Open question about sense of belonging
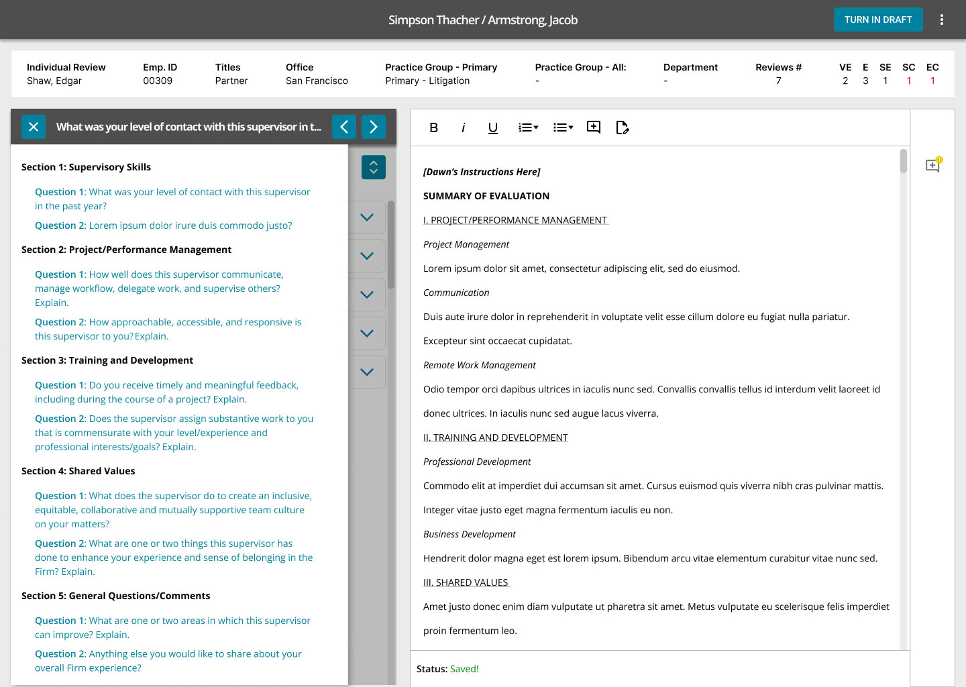This screenshot has height=687, width=966. [174, 558]
